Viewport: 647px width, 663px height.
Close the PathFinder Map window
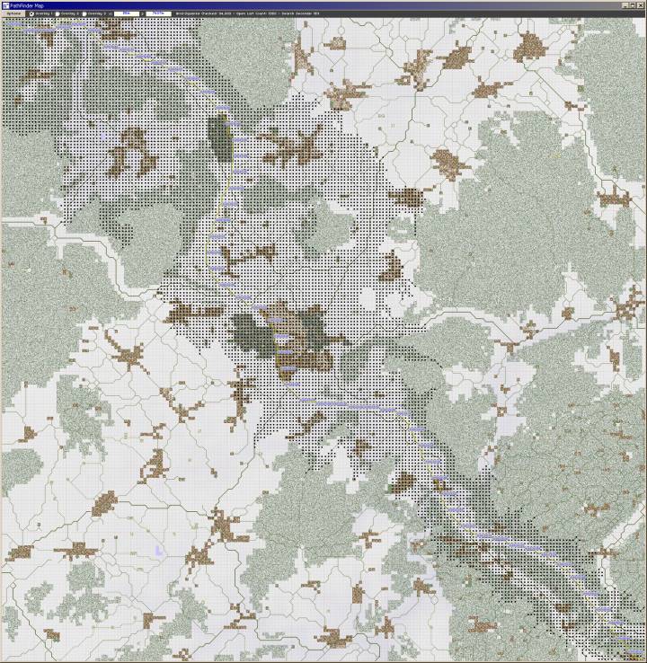point(640,5)
